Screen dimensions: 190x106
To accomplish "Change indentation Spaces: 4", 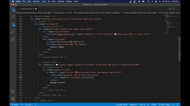I will (134, 105).
